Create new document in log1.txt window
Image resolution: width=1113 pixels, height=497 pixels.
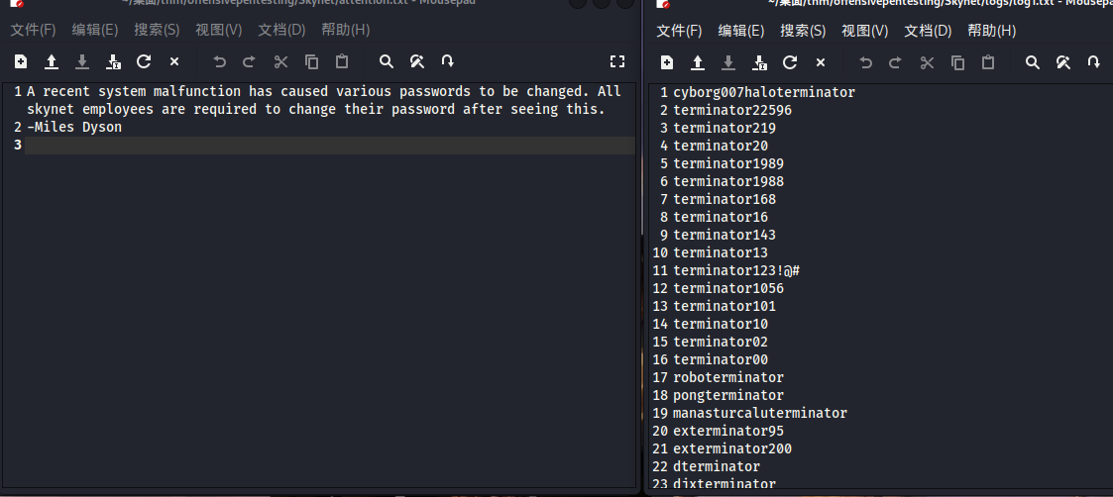pos(667,62)
